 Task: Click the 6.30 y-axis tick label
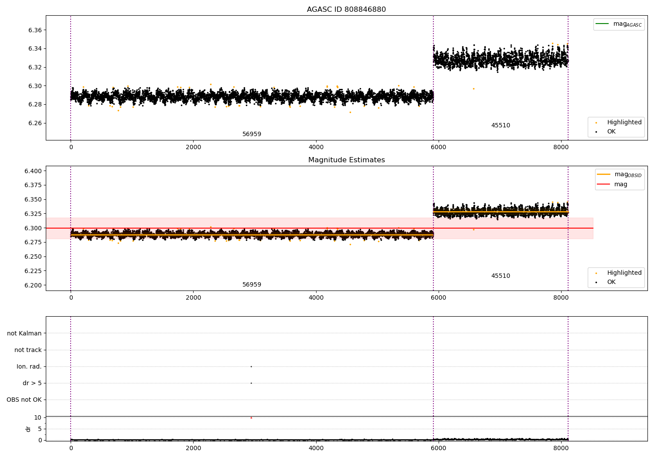[x=35, y=86]
